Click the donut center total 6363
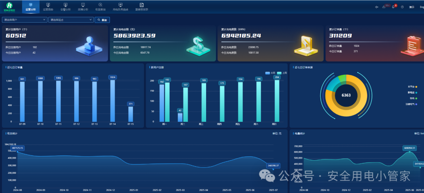The height and width of the screenshot is (193, 424). [346, 96]
